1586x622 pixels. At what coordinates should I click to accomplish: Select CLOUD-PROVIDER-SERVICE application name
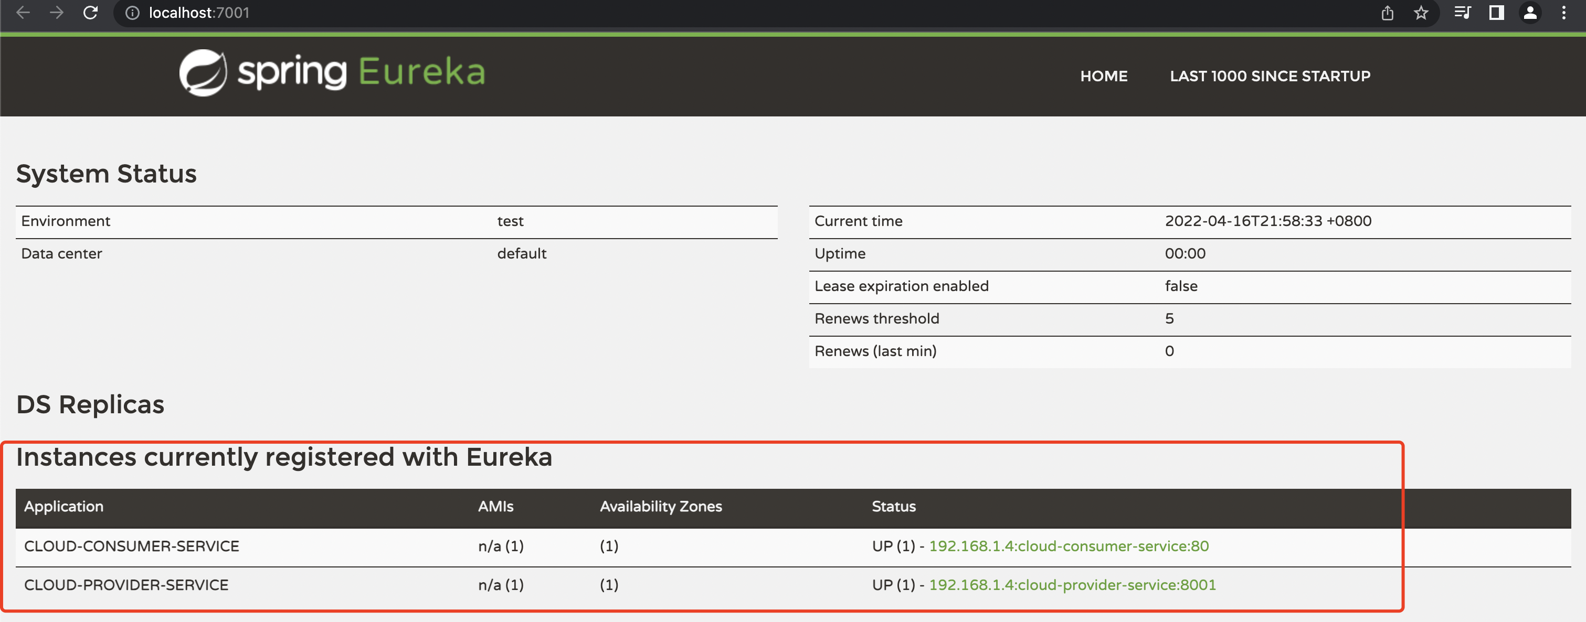126,584
